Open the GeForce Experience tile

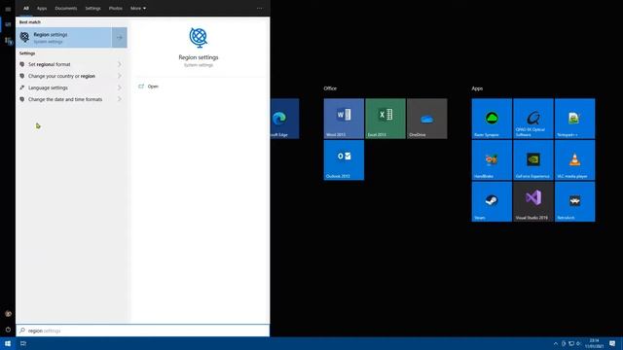(x=533, y=159)
